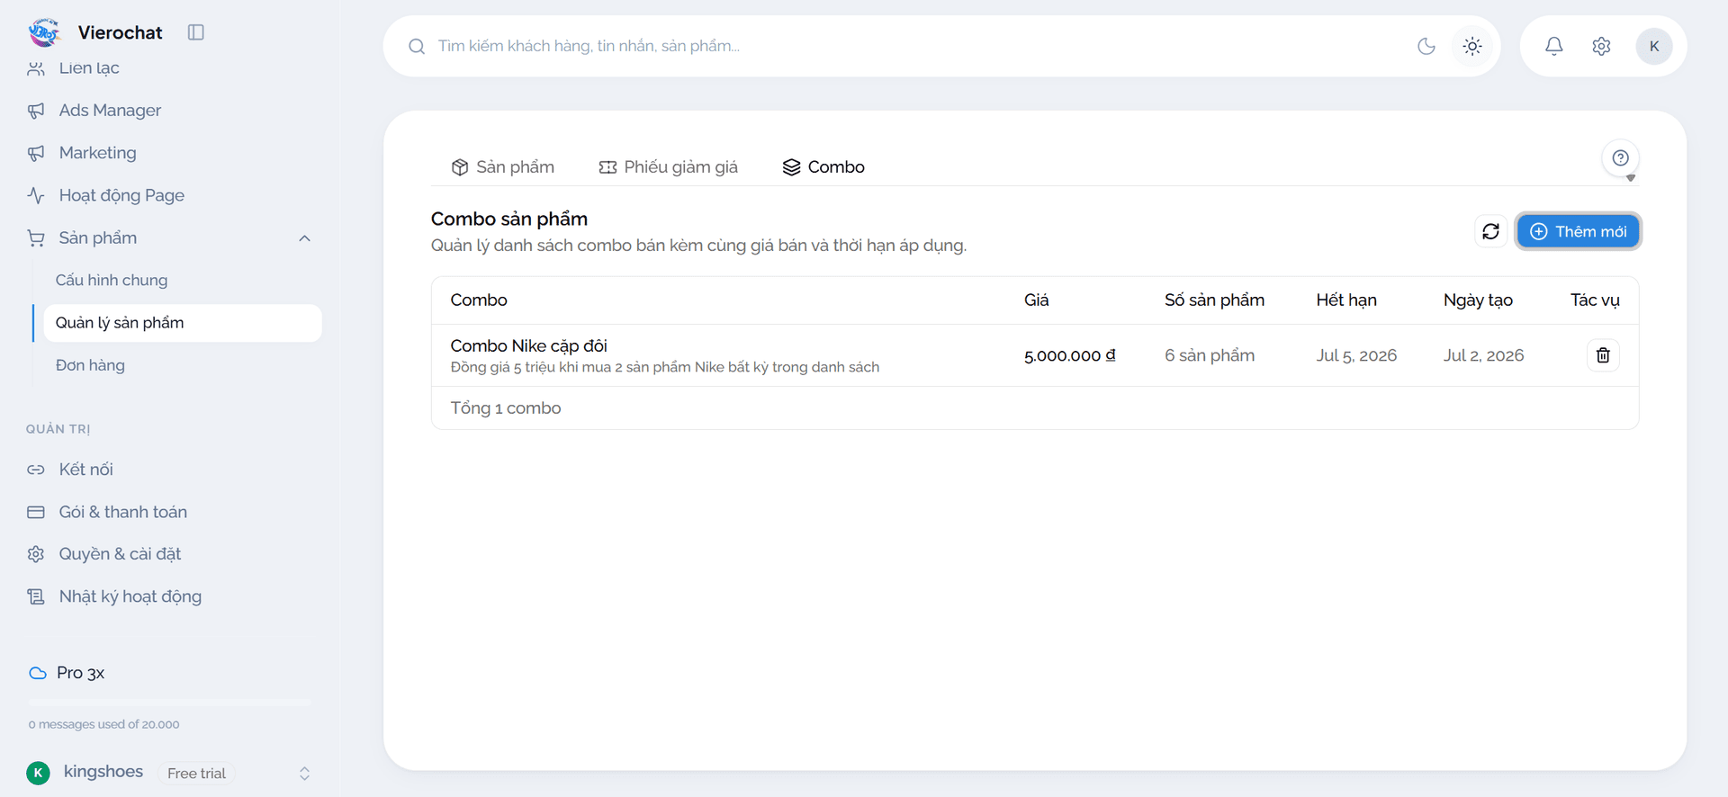This screenshot has height=797, width=1728.
Task: Select the Combo tab
Action: point(823,167)
